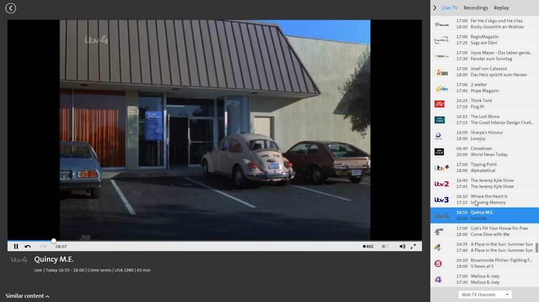Jump back with the rewind arrow

coord(28,246)
